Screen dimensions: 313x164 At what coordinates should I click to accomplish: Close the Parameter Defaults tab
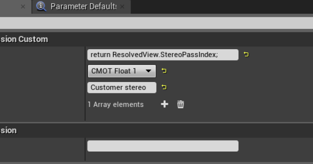click(122, 7)
